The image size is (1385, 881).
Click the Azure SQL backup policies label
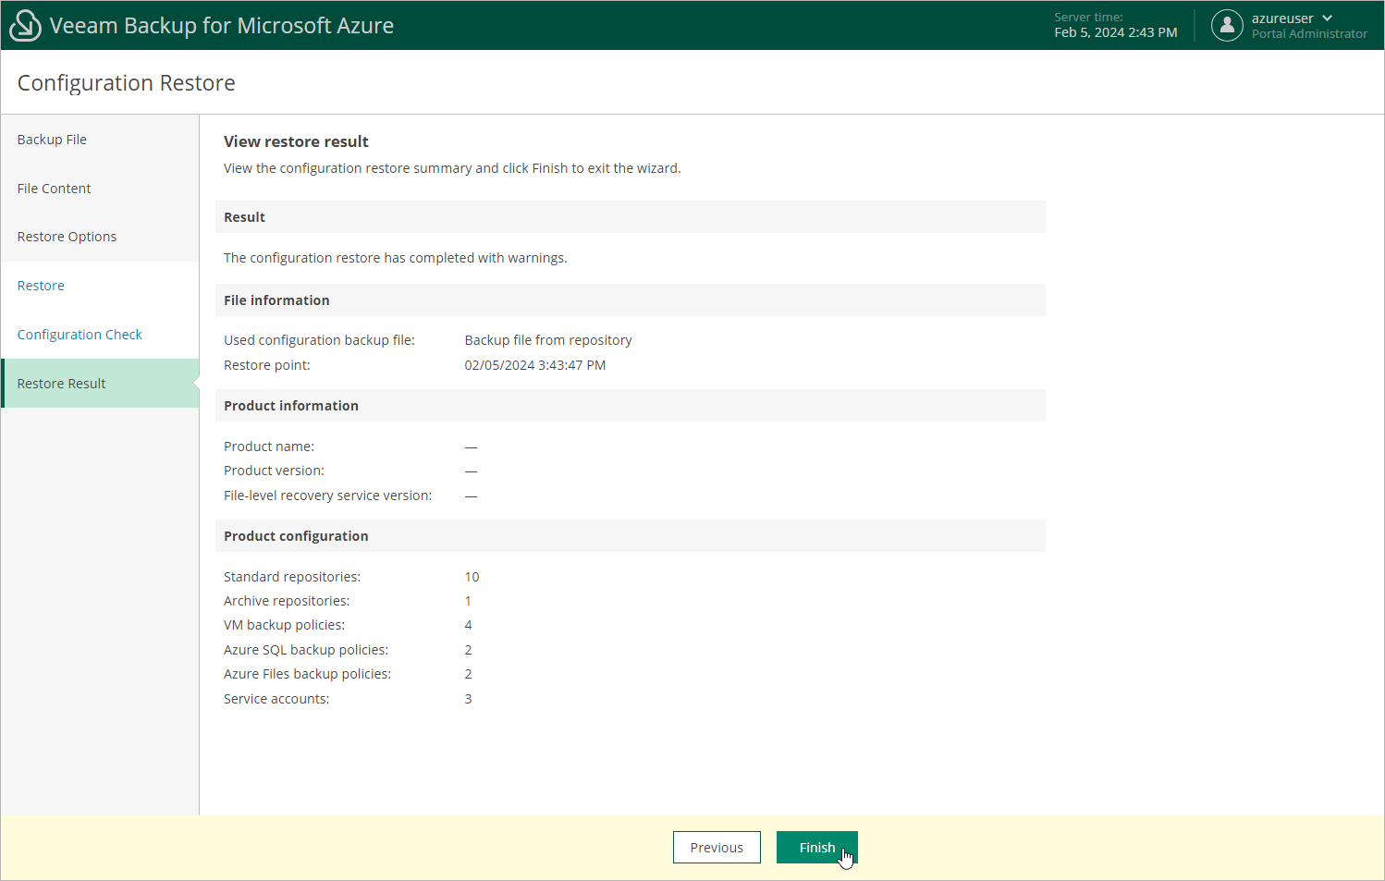[x=306, y=650]
